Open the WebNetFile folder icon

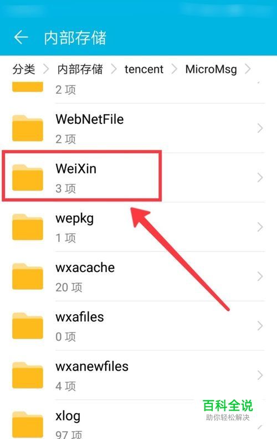click(x=28, y=128)
